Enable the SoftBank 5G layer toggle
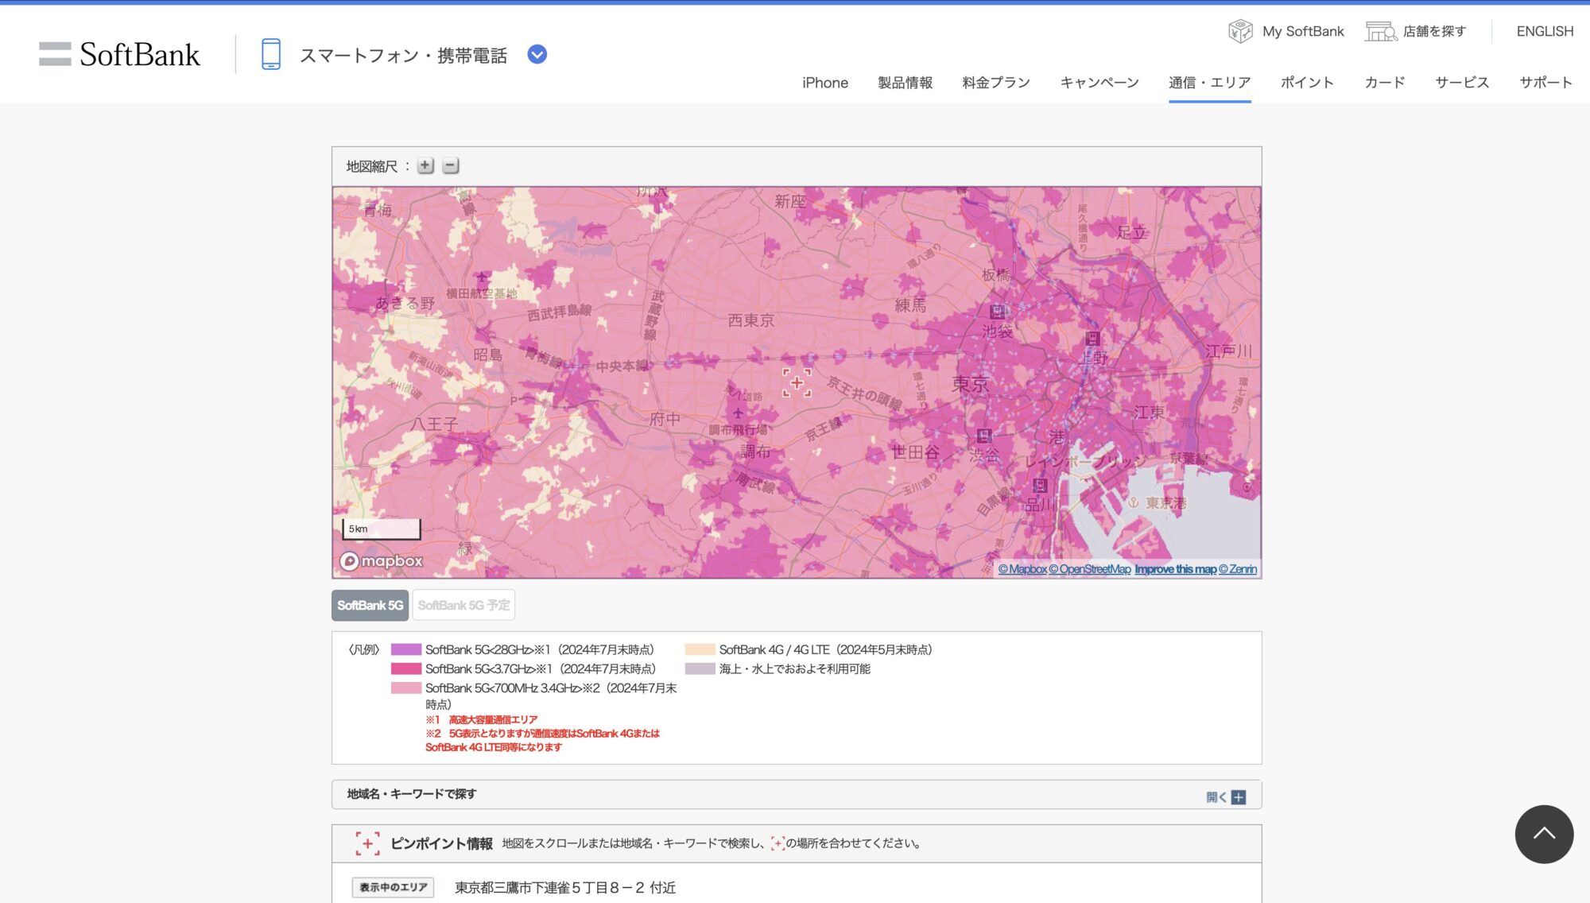Image resolution: width=1590 pixels, height=903 pixels. point(370,604)
